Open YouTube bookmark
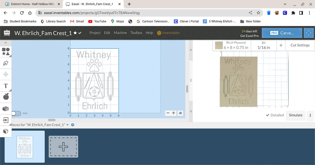The height and width of the screenshot is (165, 315). coord(97,21)
